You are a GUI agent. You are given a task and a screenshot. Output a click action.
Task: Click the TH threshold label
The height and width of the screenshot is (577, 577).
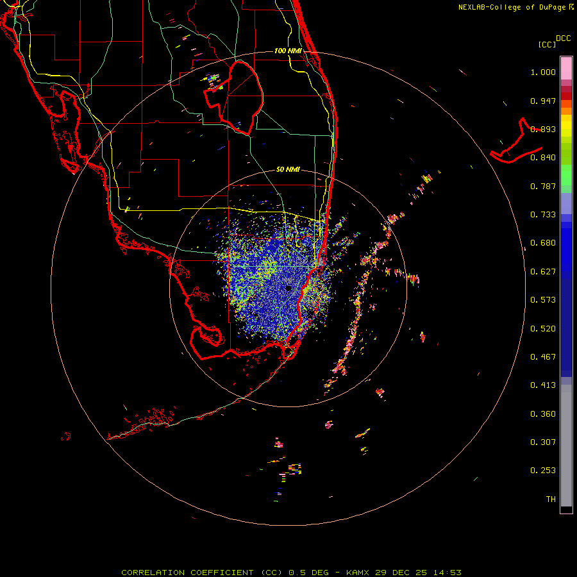pyautogui.click(x=551, y=499)
